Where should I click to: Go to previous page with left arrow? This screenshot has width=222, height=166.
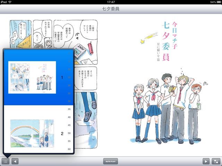15,161
